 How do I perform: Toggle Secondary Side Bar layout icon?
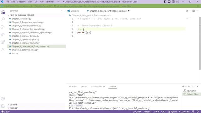173,2
